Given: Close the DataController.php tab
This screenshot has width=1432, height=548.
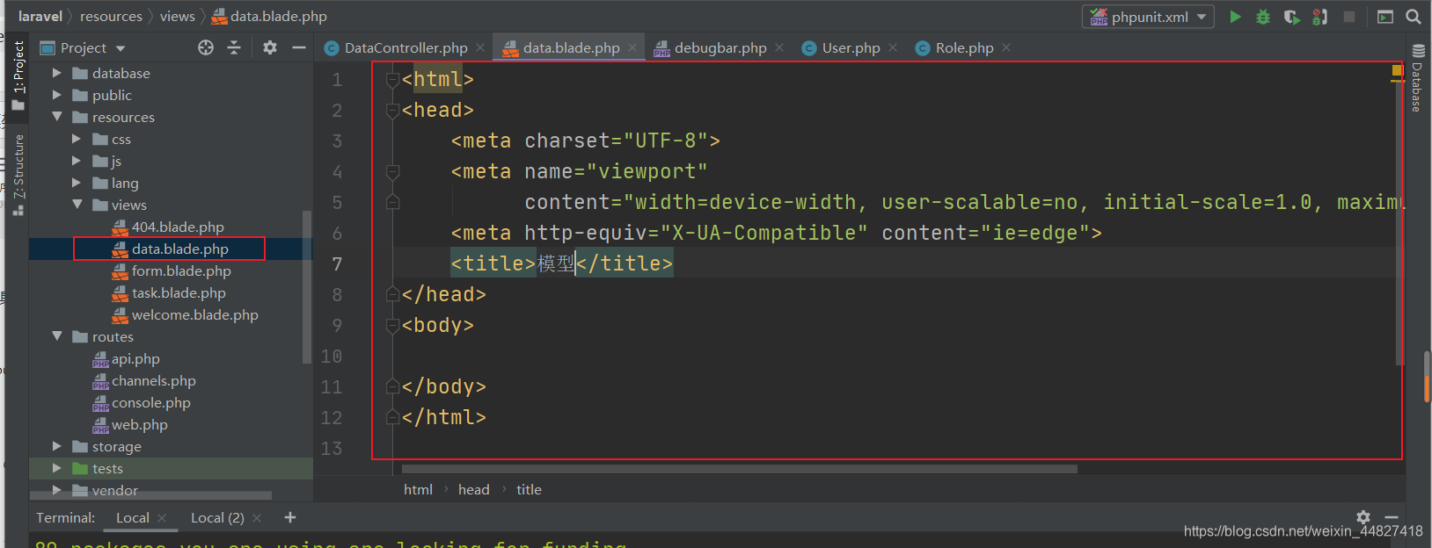Looking at the screenshot, I should point(480,47).
